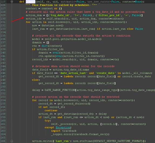Place cursor on action_dom variable at line 229
Screen dimensions: 155x143
(x=34, y=15)
